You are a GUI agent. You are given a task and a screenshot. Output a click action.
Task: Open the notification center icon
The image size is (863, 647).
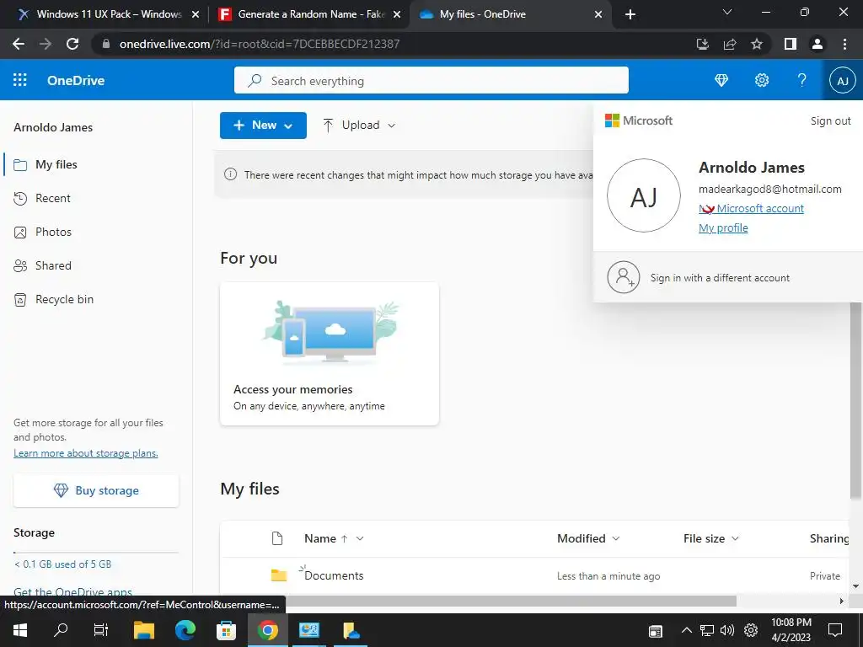point(835,630)
